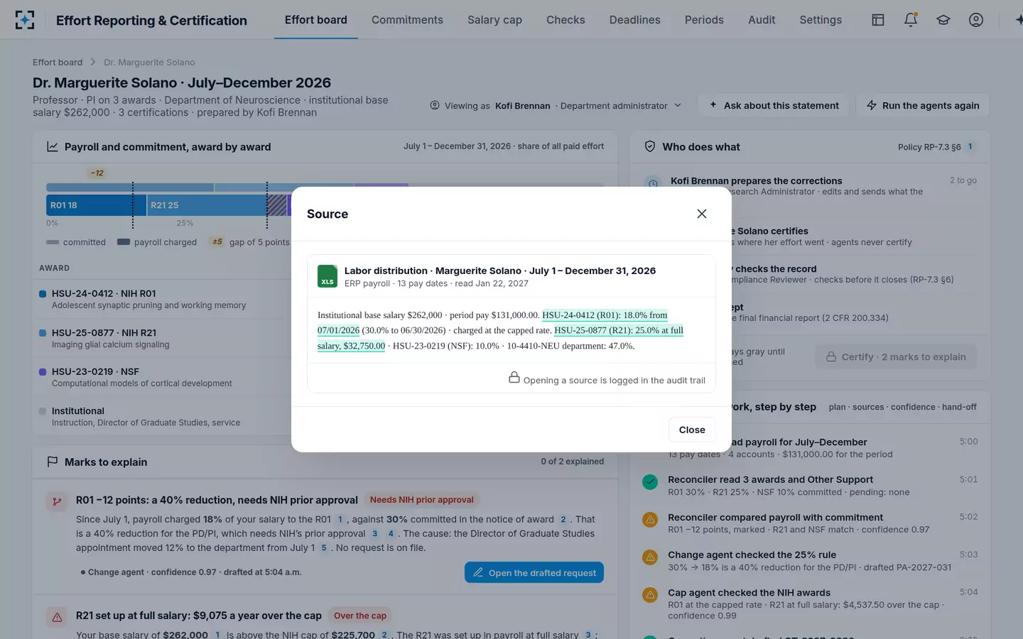Open the Settings tab
Viewport: 1023px width, 639px height.
tap(821, 20)
